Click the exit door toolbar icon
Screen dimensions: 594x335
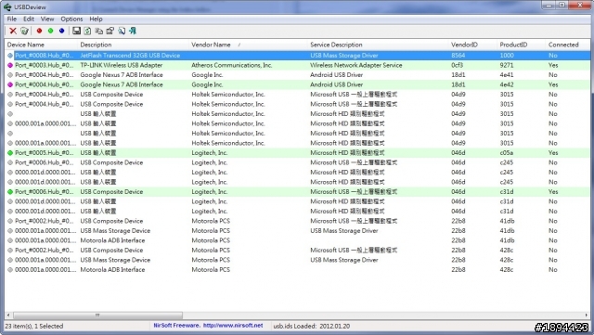(x=133, y=31)
